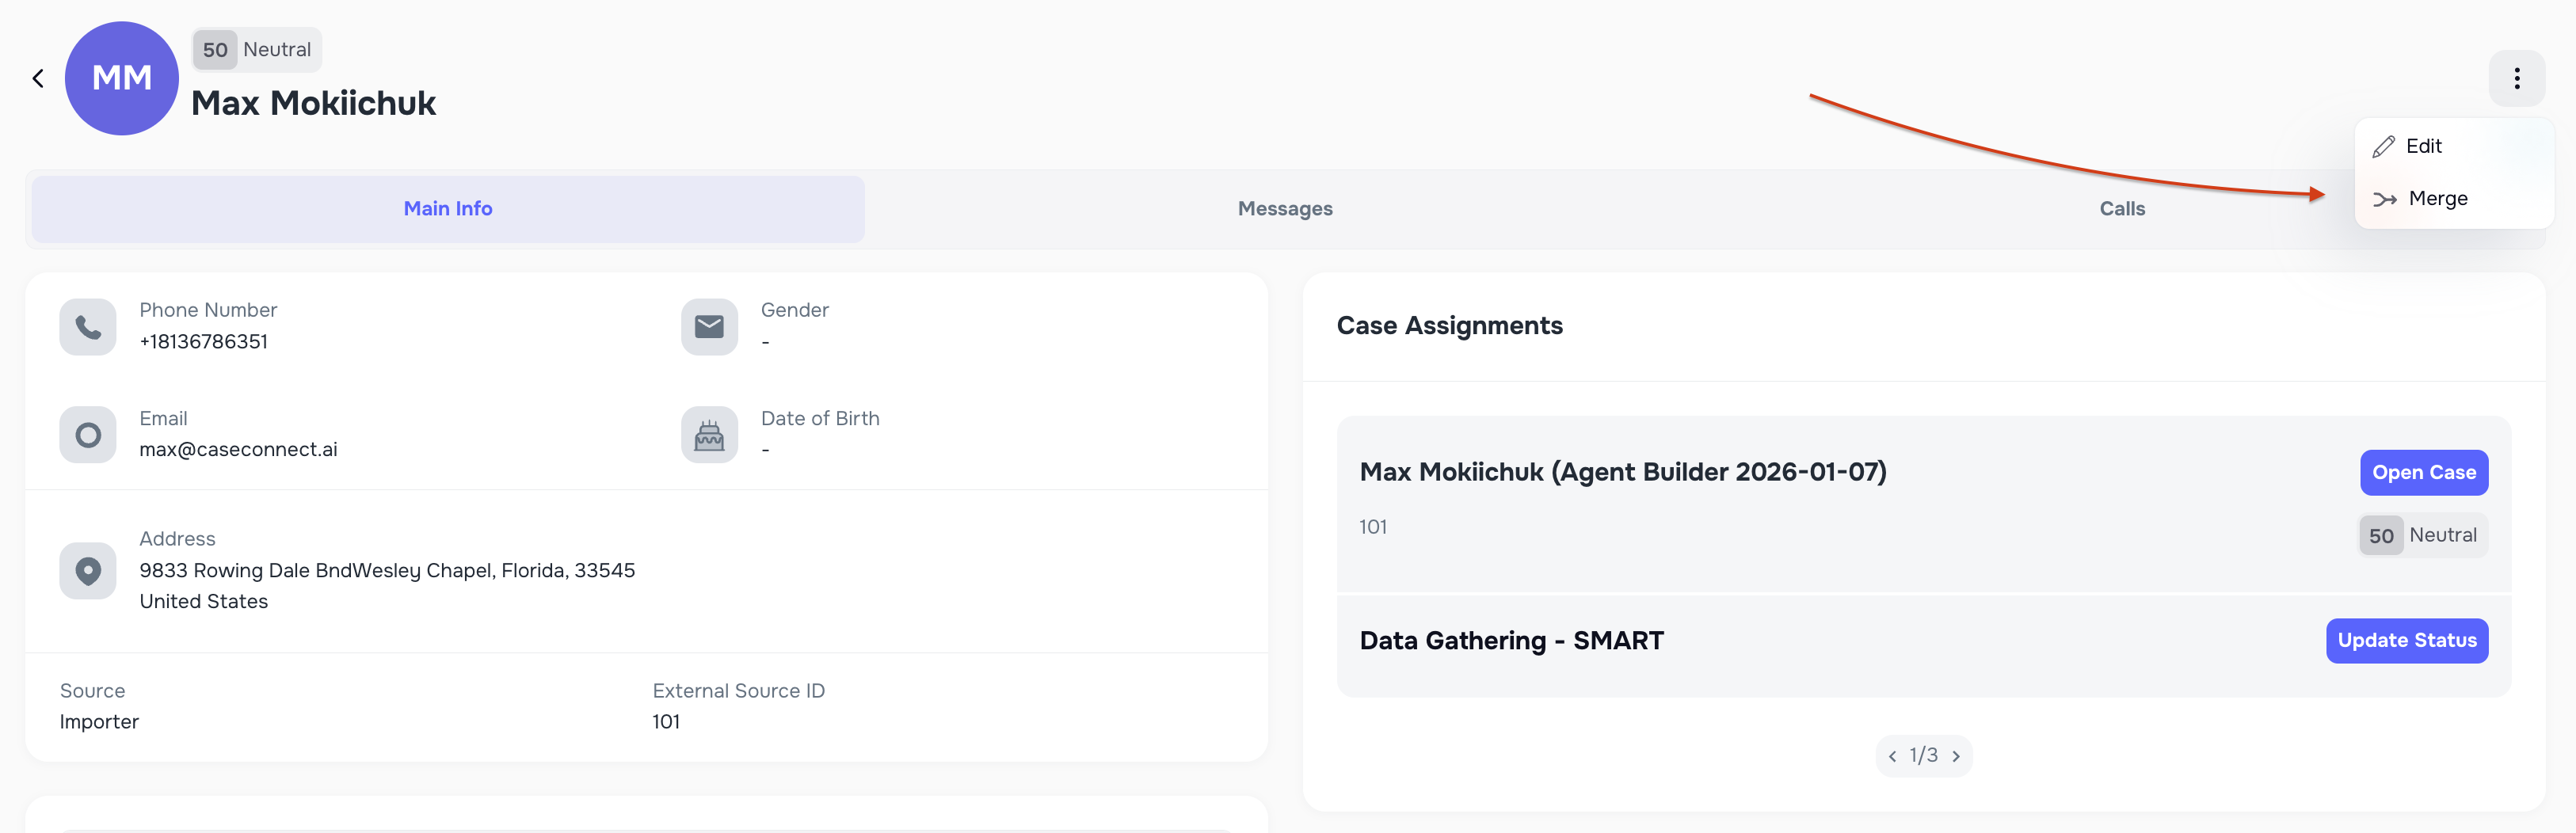Switch to the Messages tab
This screenshot has height=833, width=2576.
[x=1285, y=209]
